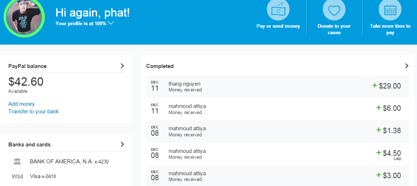Click the Add money link
417x186 pixels.
click(x=22, y=104)
